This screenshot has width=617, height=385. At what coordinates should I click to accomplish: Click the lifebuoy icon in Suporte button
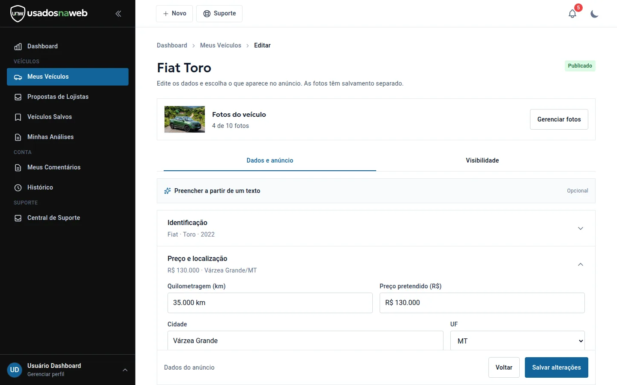point(207,14)
